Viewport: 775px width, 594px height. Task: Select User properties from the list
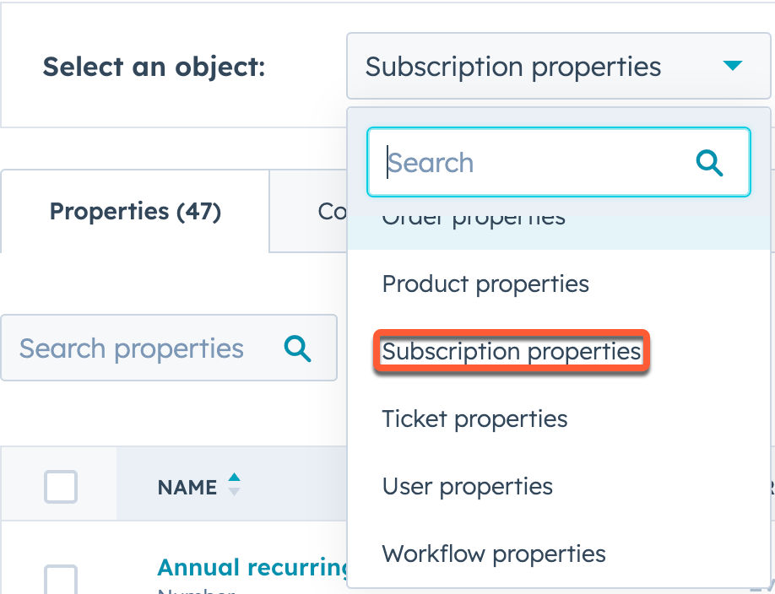468,486
